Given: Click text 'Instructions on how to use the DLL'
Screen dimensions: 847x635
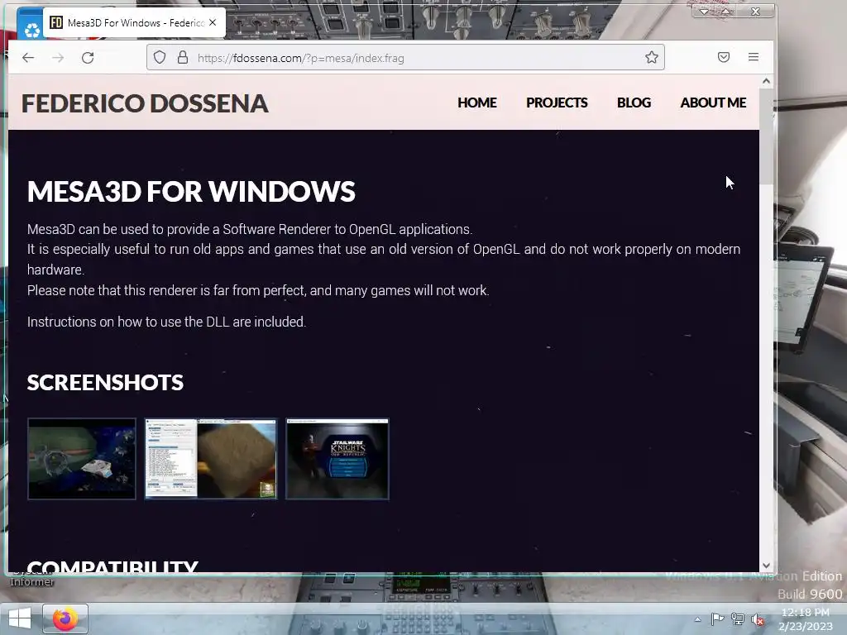Looking at the screenshot, I should [x=128, y=322].
